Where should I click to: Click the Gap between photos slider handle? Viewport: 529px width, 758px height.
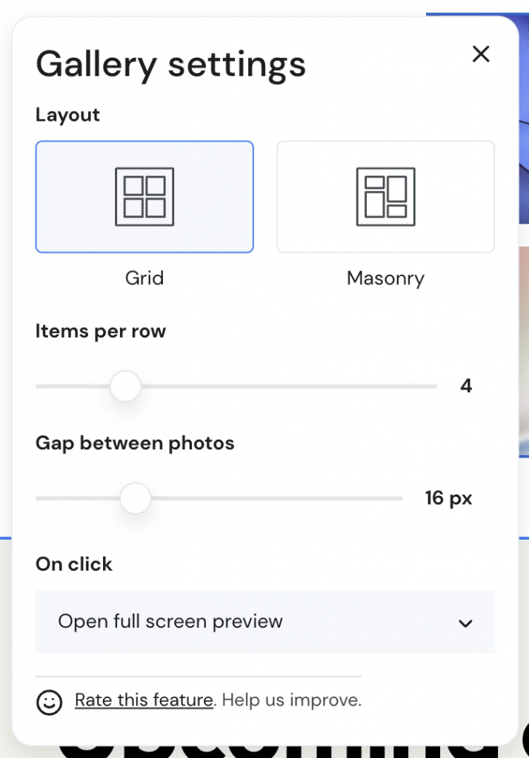tap(136, 498)
